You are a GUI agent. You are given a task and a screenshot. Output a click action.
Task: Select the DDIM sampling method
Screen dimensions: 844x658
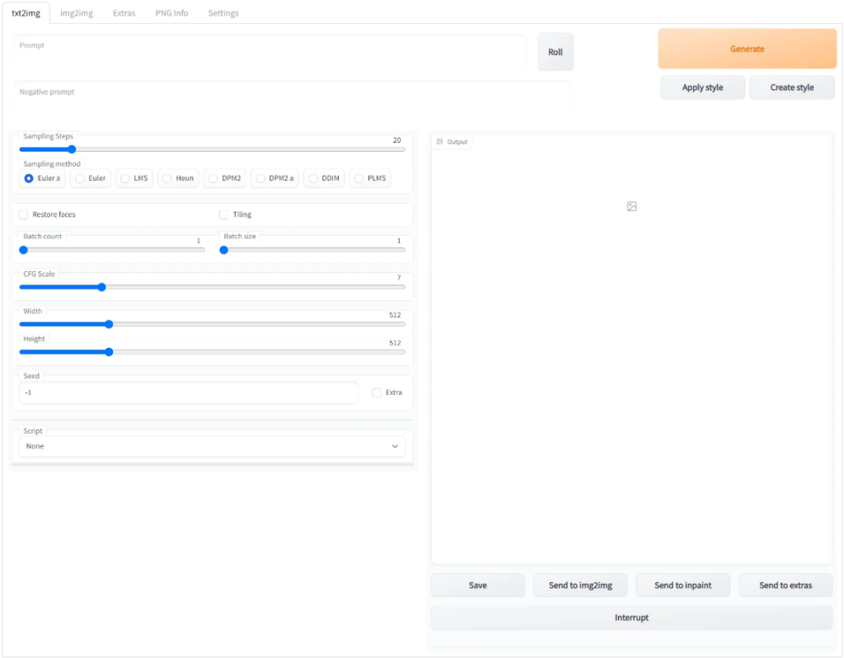point(313,178)
